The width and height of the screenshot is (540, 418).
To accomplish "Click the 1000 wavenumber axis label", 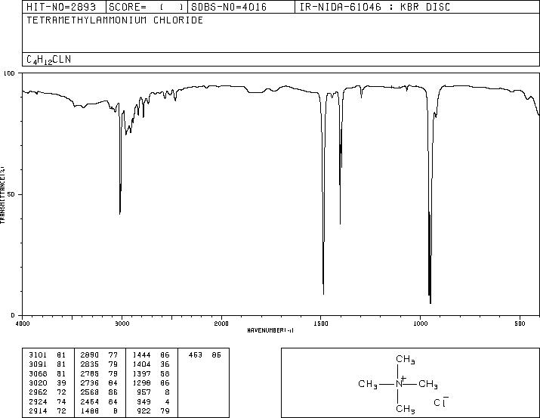I will 420,324.
